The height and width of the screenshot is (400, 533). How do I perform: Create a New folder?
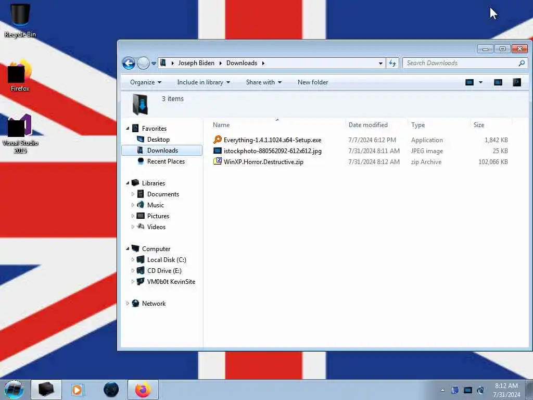pyautogui.click(x=313, y=82)
